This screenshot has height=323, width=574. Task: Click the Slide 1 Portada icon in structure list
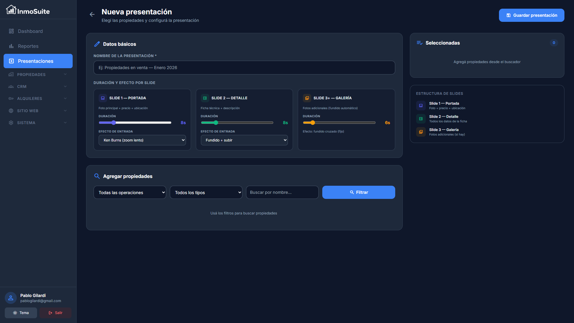tap(421, 106)
